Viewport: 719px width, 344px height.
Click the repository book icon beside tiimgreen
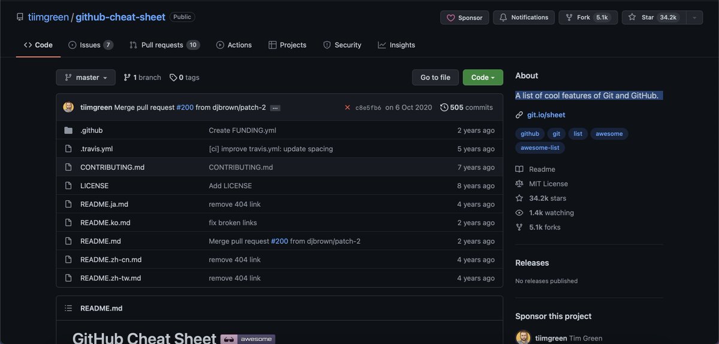20,17
